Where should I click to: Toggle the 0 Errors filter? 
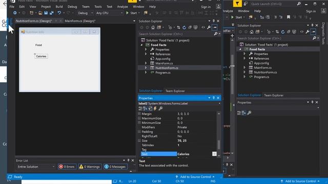(67, 167)
